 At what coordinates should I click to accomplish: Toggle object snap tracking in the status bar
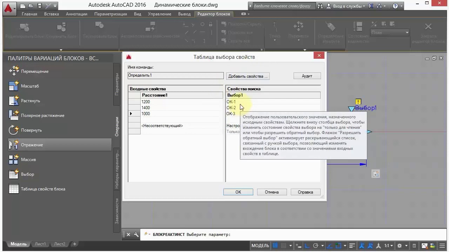[329, 246]
